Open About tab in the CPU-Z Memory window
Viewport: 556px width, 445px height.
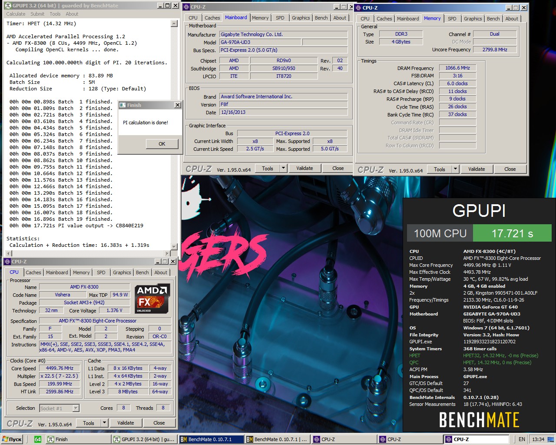click(512, 19)
